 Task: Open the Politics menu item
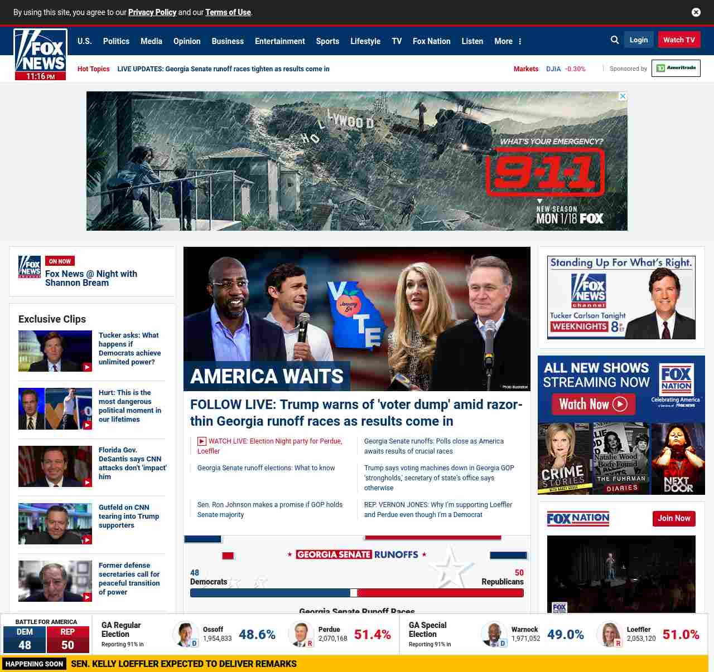coord(116,41)
